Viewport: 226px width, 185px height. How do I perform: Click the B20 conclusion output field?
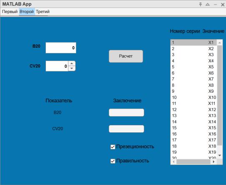126,113
